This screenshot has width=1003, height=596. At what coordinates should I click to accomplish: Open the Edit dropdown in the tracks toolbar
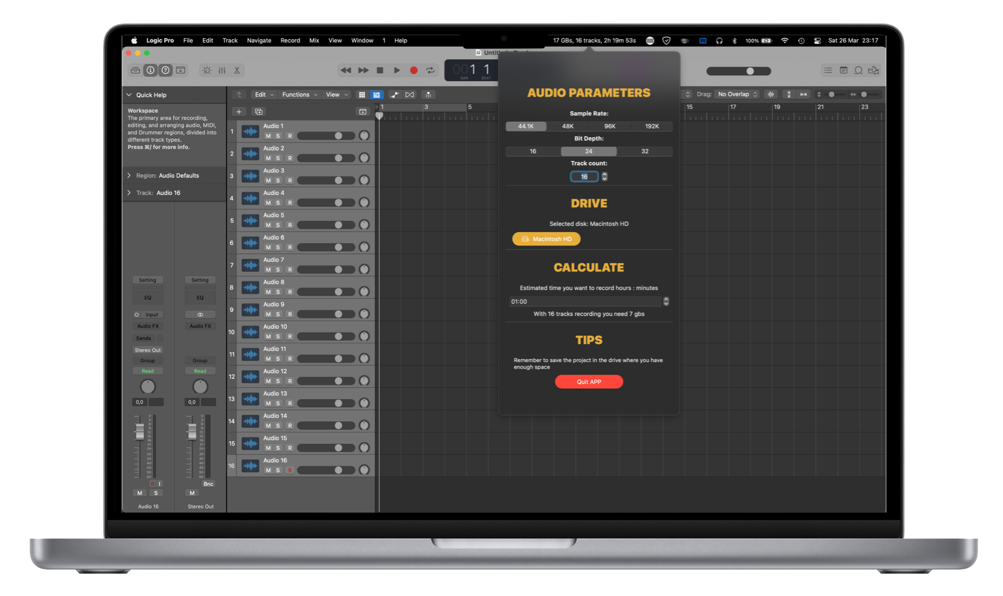point(264,95)
